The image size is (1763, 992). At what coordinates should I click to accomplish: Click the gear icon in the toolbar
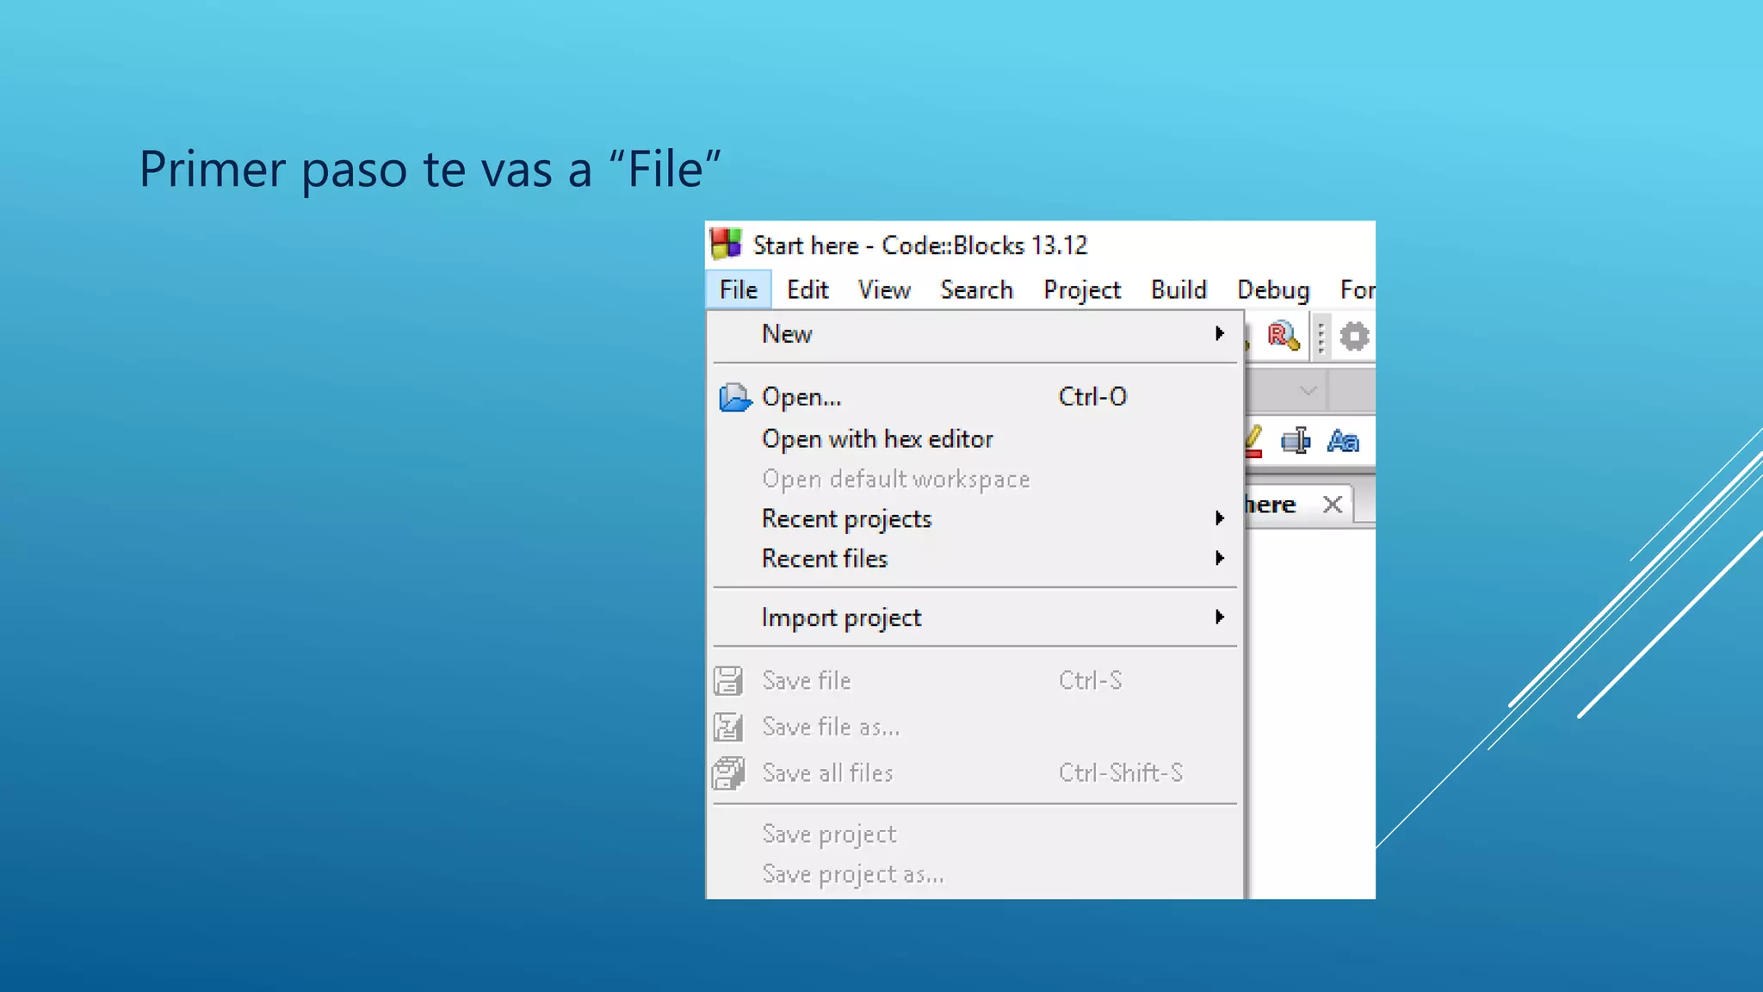(1354, 336)
